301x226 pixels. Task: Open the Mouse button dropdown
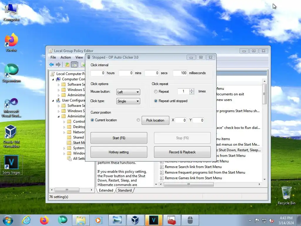point(128,92)
